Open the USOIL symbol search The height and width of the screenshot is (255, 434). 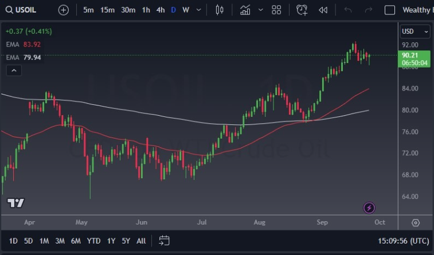coord(29,10)
